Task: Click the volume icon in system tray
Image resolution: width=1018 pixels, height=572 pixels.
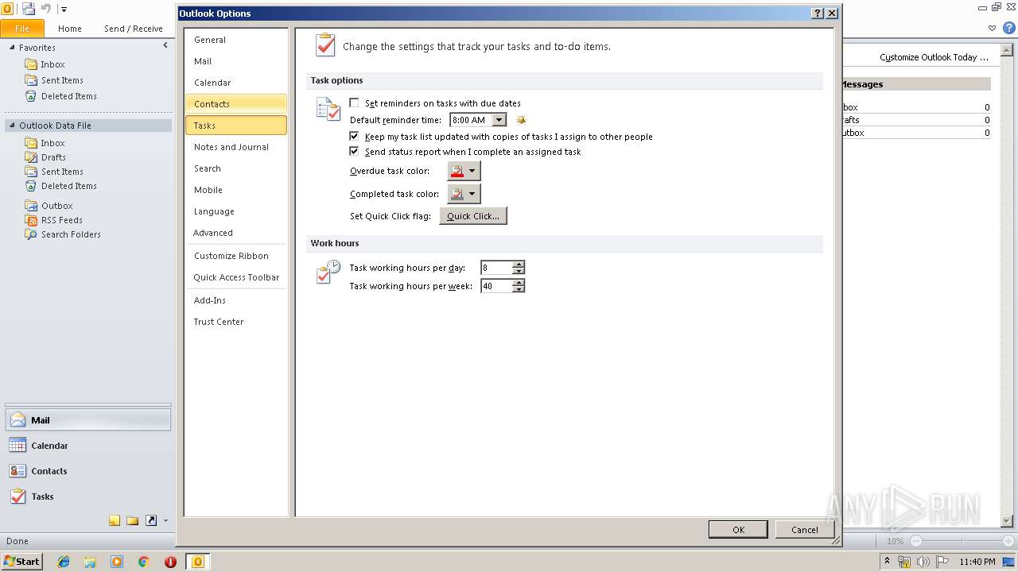Action: (923, 562)
